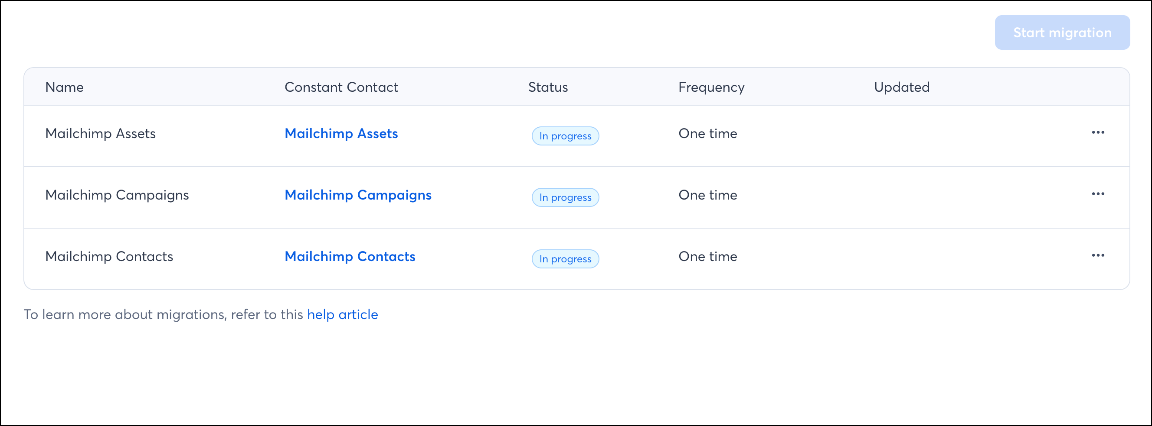
Task: Click the Status column header
Action: [x=547, y=87]
